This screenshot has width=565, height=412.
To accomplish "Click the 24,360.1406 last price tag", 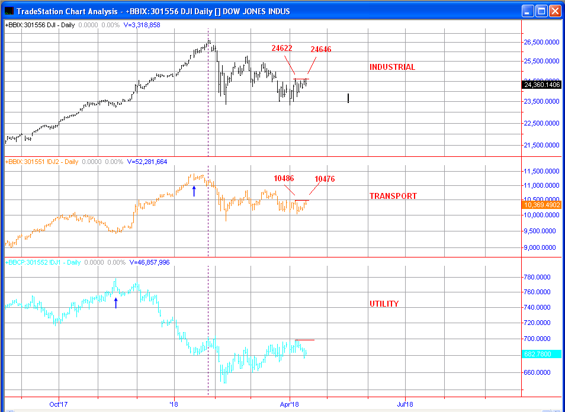I will click(x=541, y=85).
